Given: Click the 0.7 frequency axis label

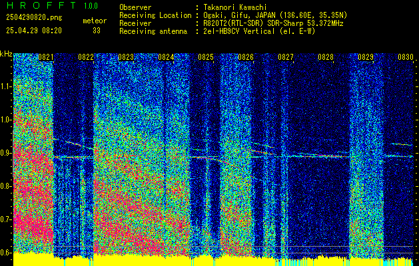Looking at the screenshot, I should coord(5,219).
